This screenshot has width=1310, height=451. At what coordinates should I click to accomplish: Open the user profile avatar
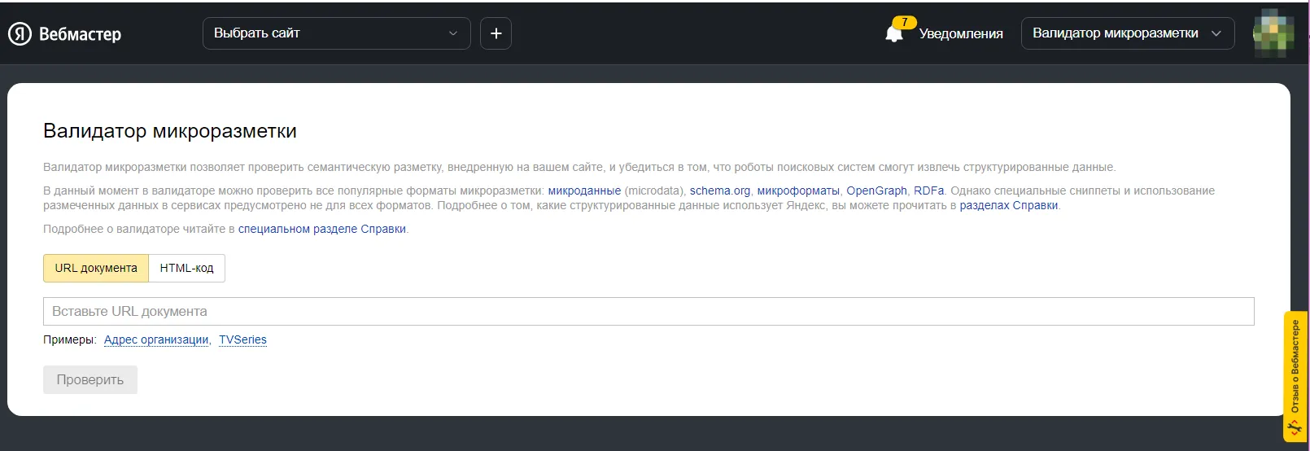click(x=1273, y=33)
